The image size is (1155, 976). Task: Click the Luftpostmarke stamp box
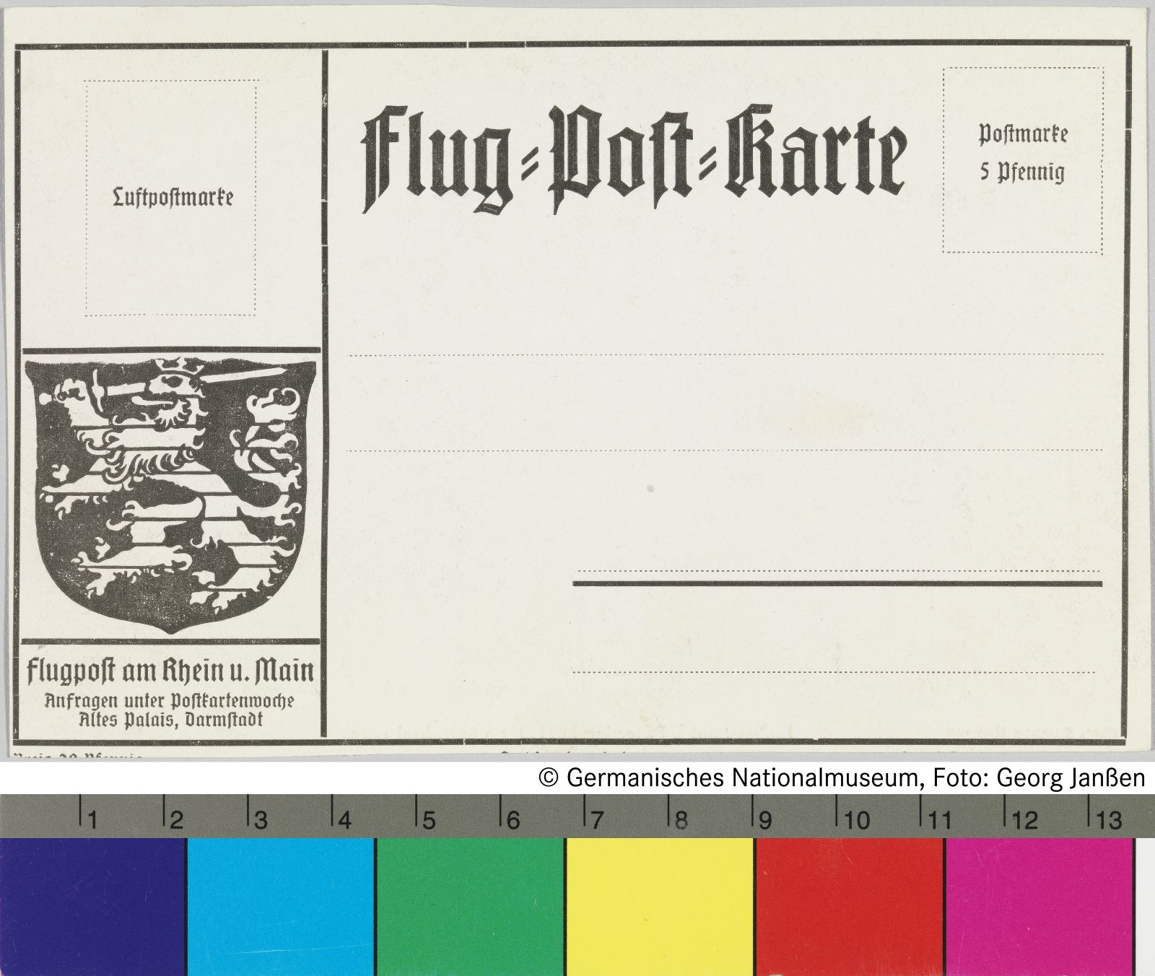tap(172, 198)
